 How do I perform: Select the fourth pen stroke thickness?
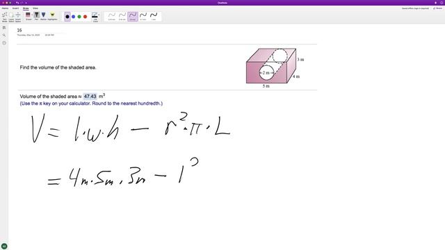(143, 16)
